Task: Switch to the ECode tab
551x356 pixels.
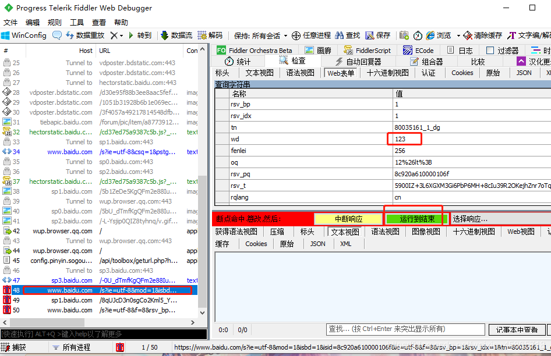Action: (418, 51)
